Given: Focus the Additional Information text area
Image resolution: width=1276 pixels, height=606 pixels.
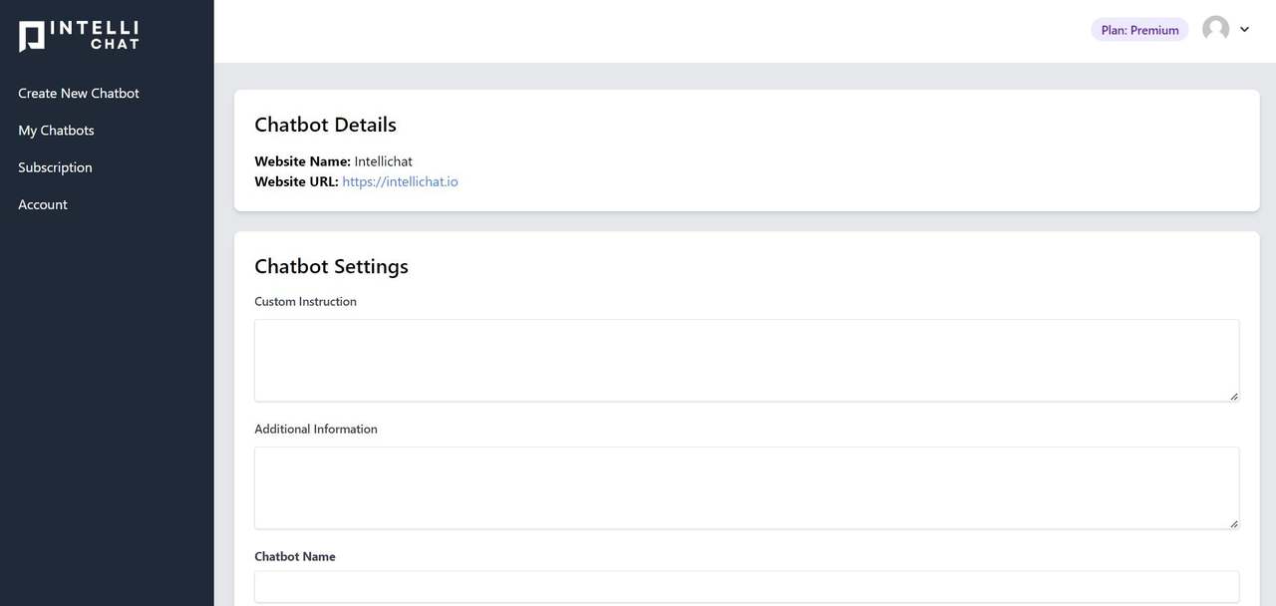Looking at the screenshot, I should pos(747,488).
